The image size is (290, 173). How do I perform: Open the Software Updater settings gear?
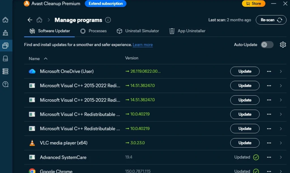click(x=283, y=45)
